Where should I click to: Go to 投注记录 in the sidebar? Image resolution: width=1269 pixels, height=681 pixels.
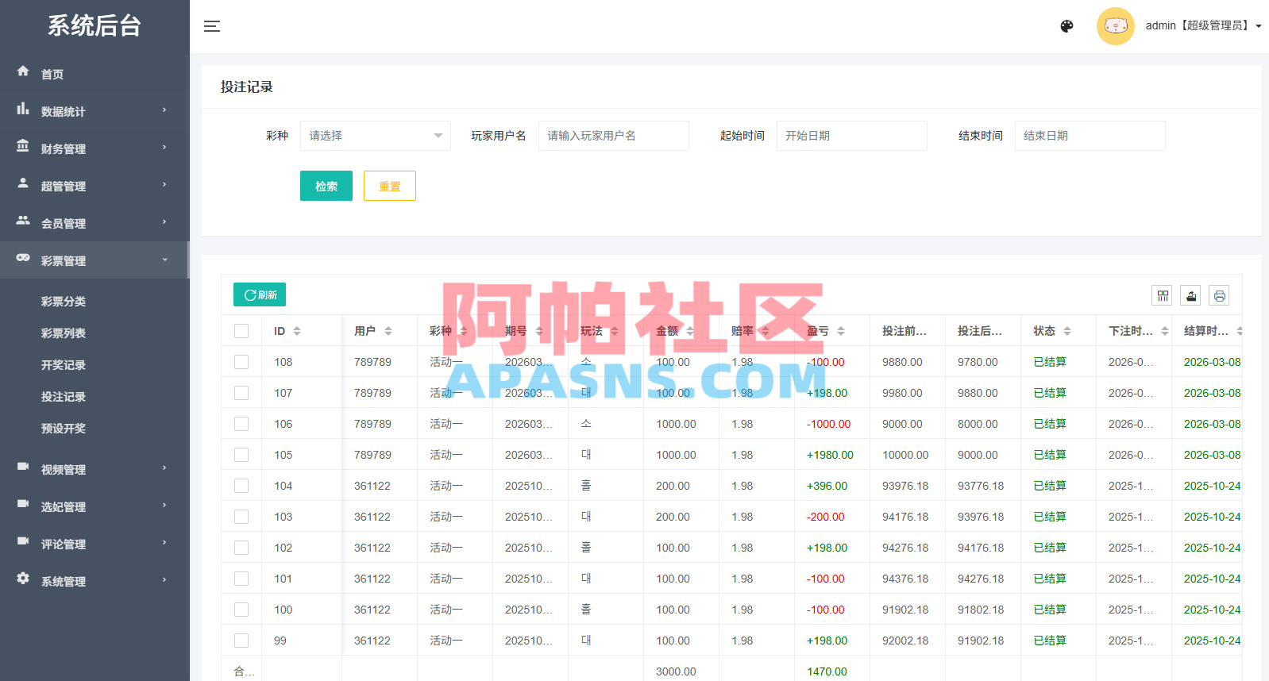click(64, 397)
